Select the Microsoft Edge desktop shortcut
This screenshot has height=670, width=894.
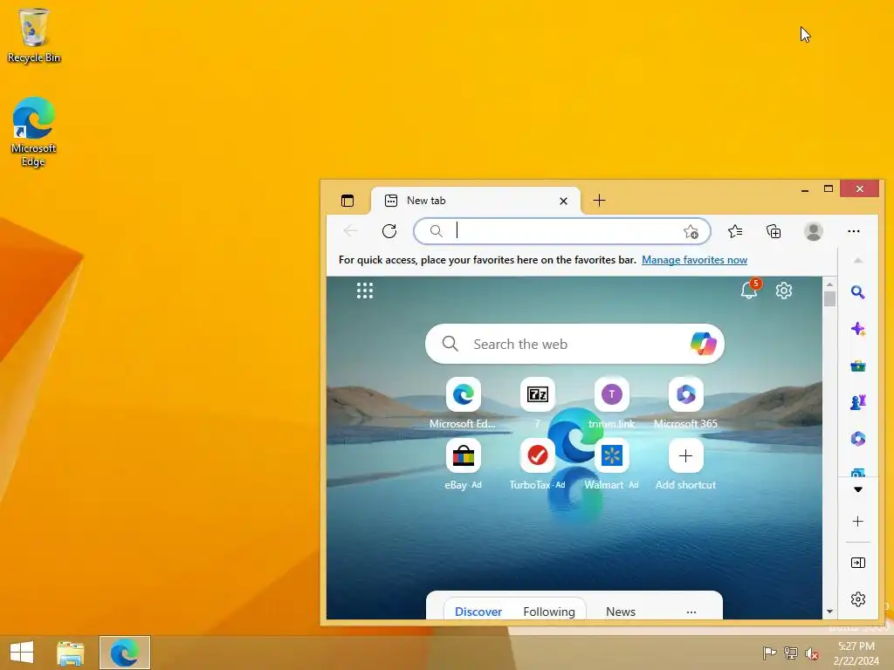(34, 132)
